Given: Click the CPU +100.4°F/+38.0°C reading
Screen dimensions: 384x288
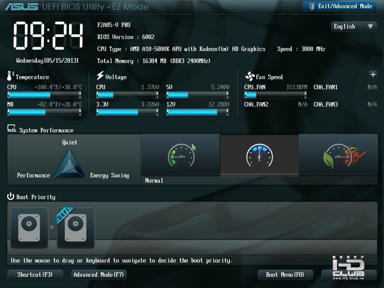Looking at the screenshot, I should click(58, 87).
